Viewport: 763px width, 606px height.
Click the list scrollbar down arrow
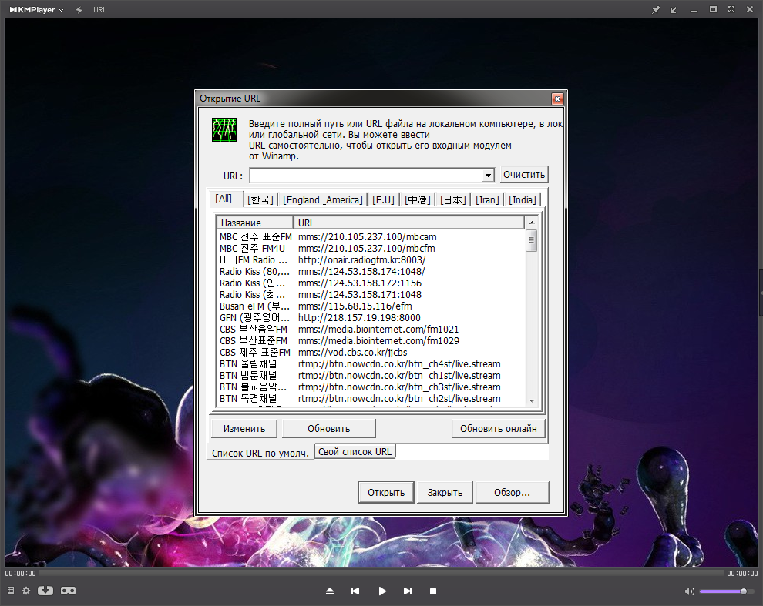point(532,401)
